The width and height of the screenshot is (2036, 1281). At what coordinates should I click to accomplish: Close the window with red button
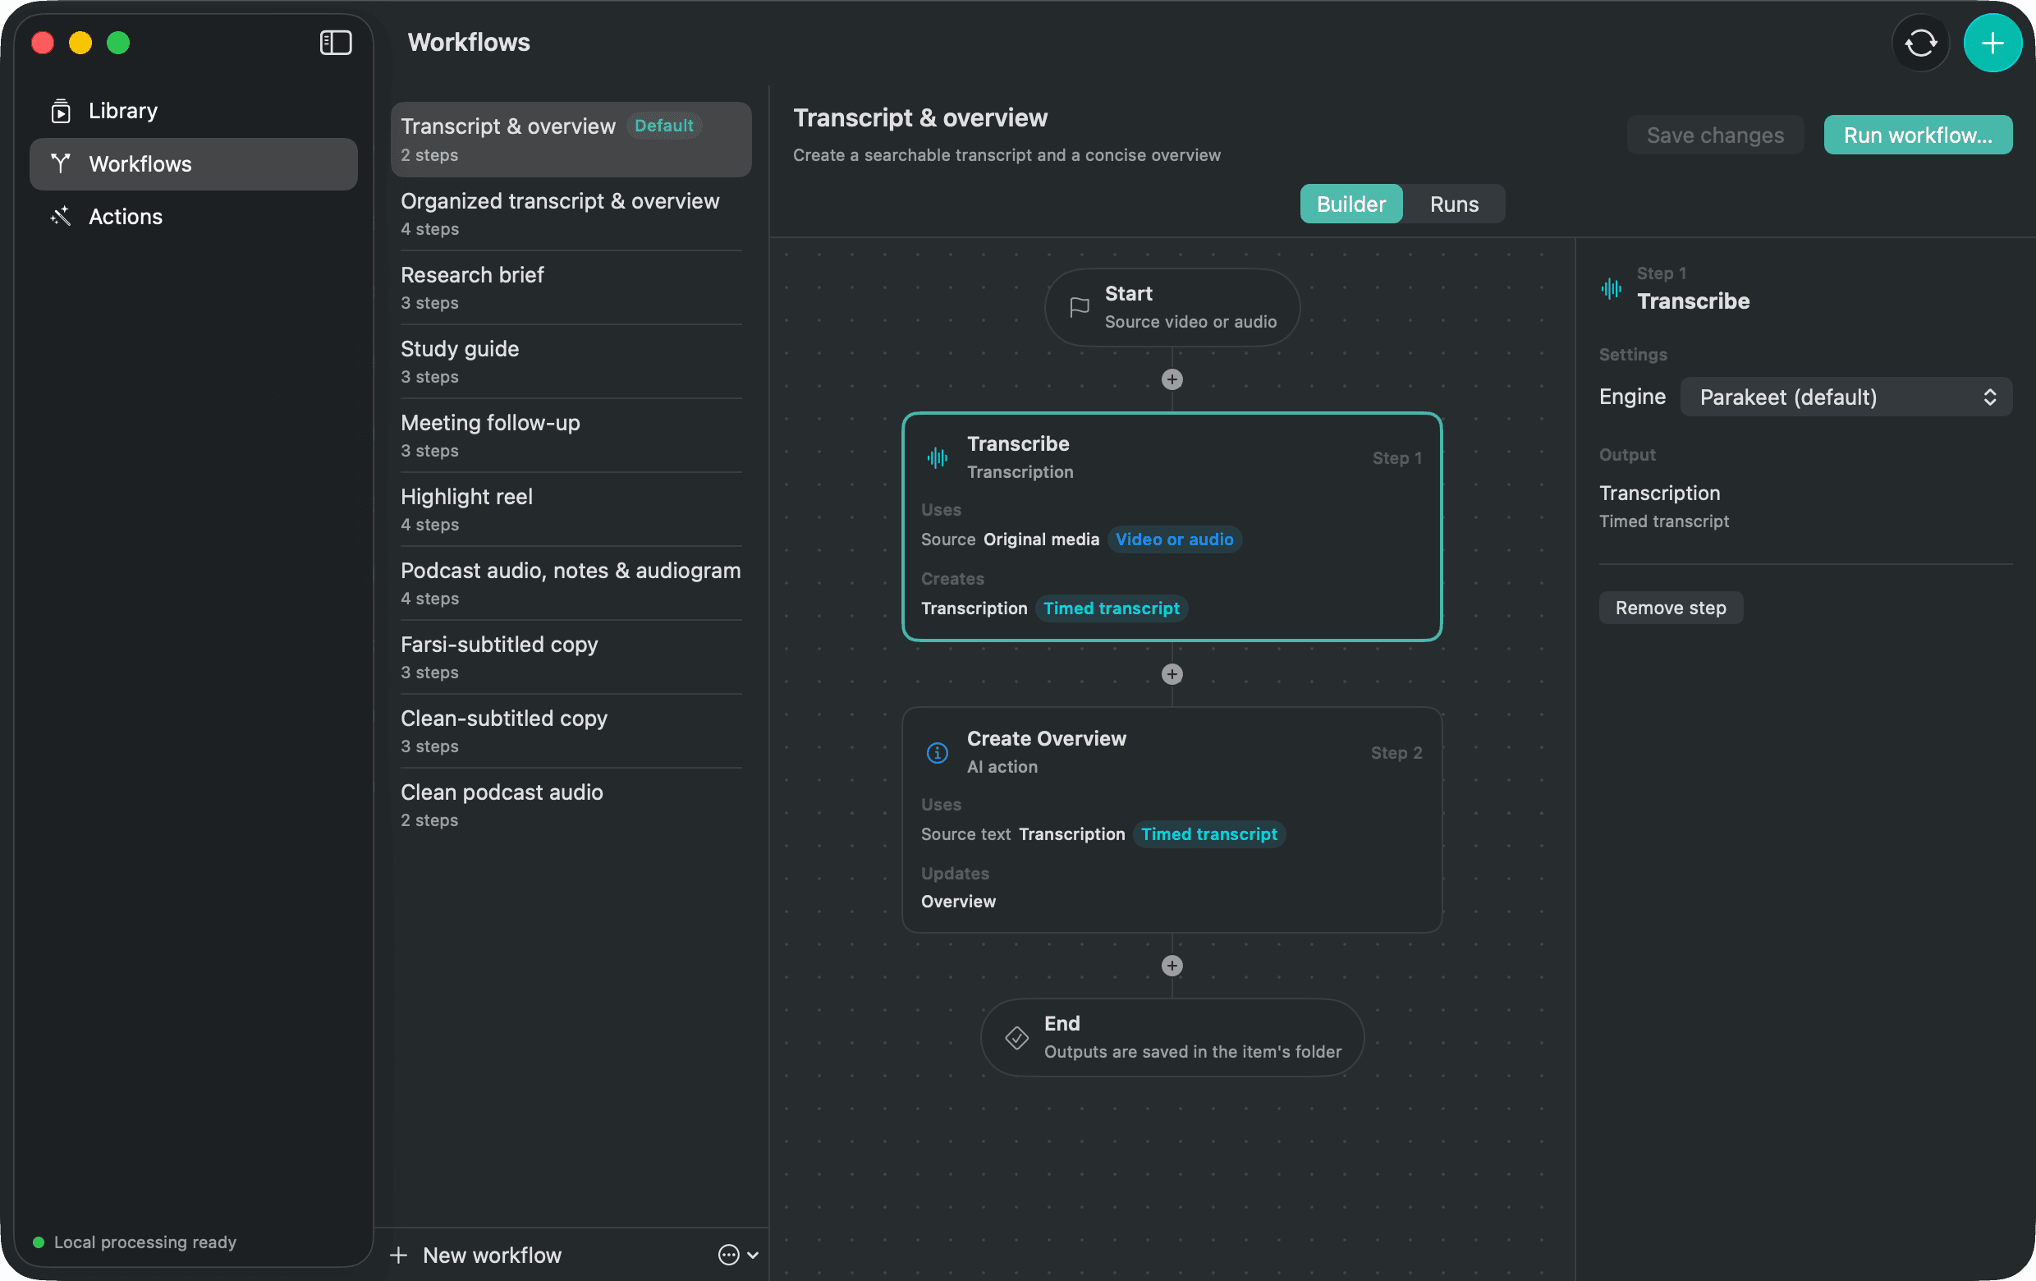[x=44, y=42]
